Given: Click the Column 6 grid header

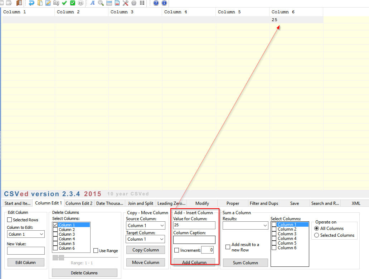Looking at the screenshot, I should (x=296, y=12).
